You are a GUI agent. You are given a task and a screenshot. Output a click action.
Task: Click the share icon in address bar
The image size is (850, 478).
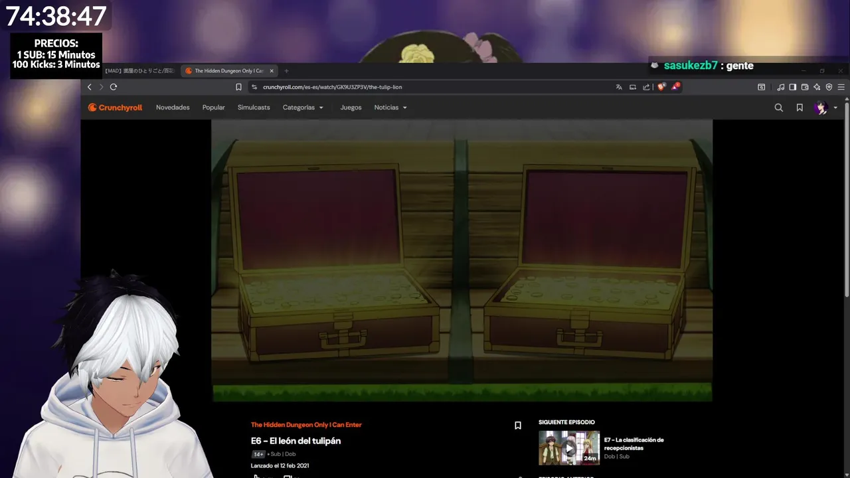[646, 87]
